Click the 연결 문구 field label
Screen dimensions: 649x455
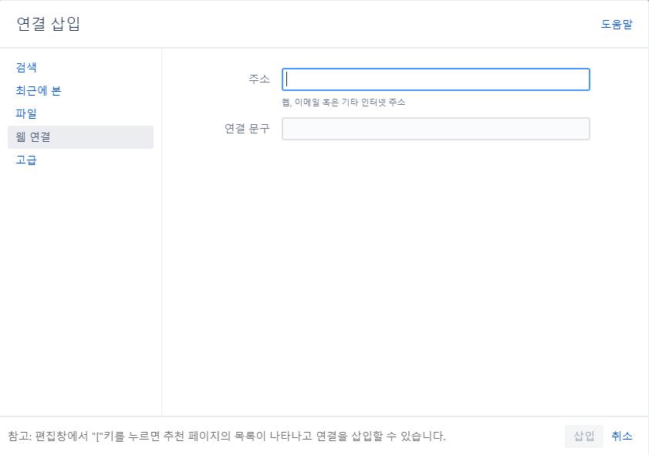pos(247,129)
